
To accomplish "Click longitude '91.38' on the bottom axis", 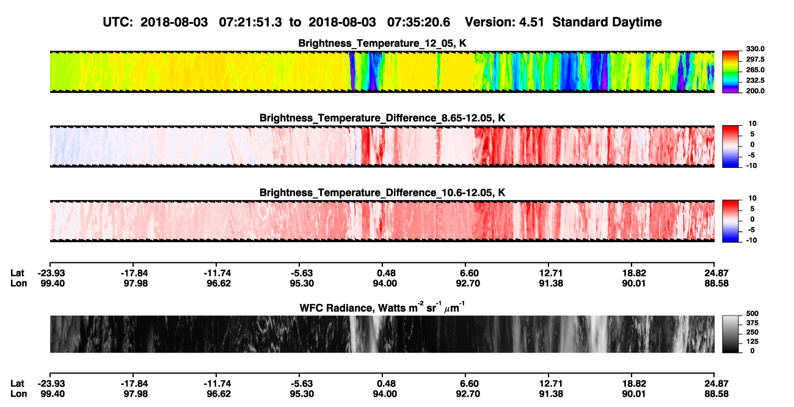I will 550,394.
